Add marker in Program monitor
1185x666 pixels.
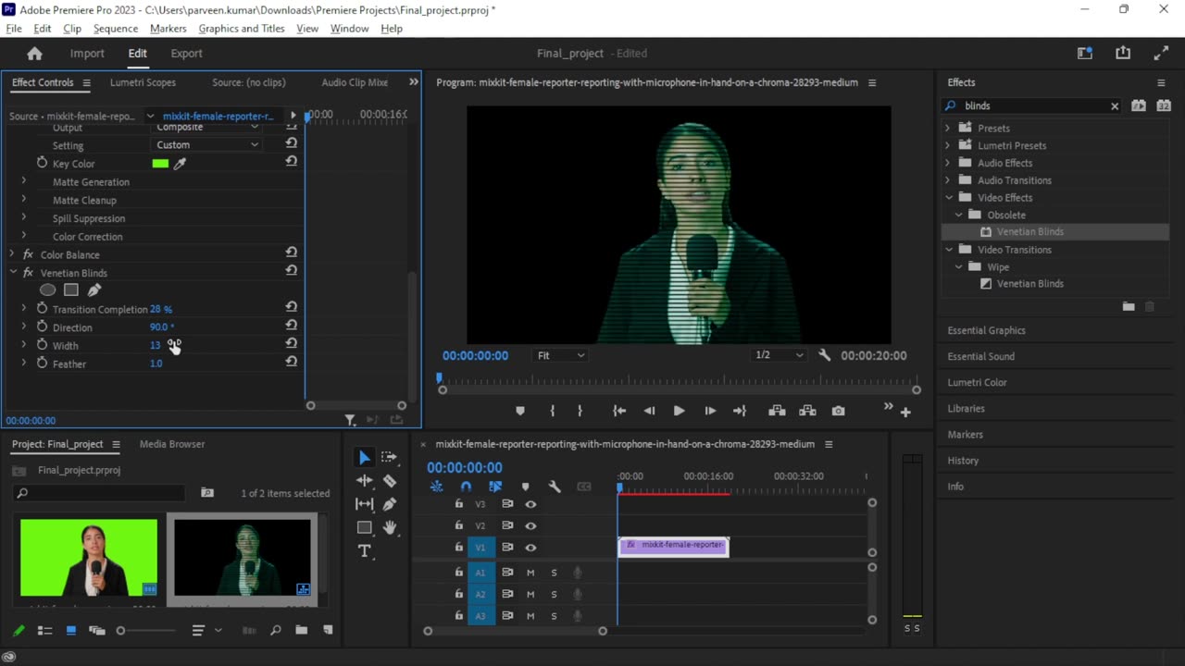(x=520, y=411)
